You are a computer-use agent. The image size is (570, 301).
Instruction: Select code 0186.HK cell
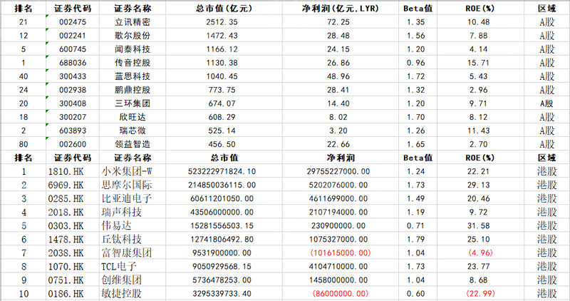73,293
